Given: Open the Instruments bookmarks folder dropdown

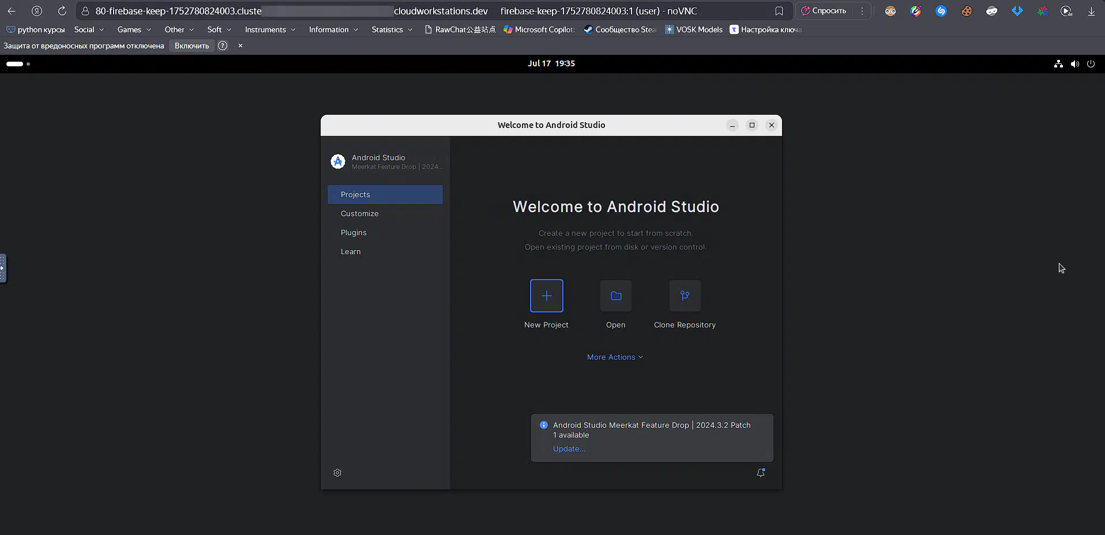Looking at the screenshot, I should pyautogui.click(x=270, y=29).
